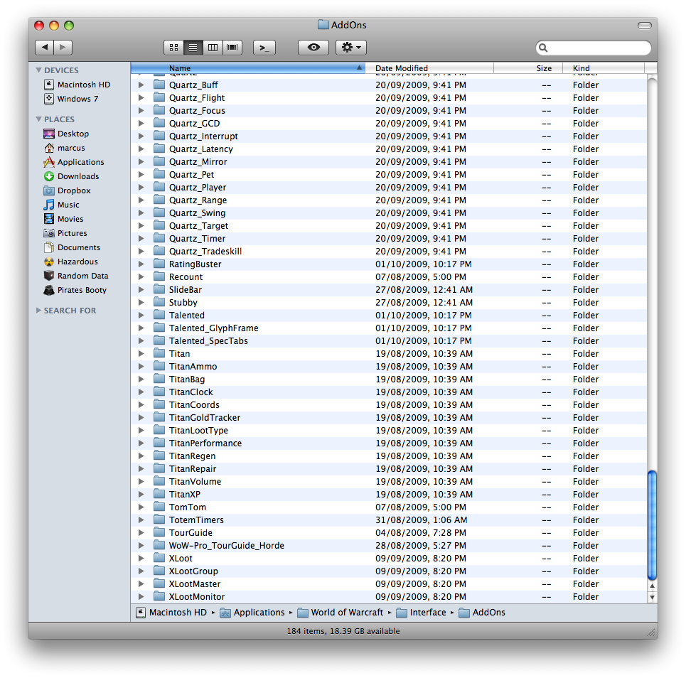
Task: Open Random Data in sidebar
Action: [76, 276]
